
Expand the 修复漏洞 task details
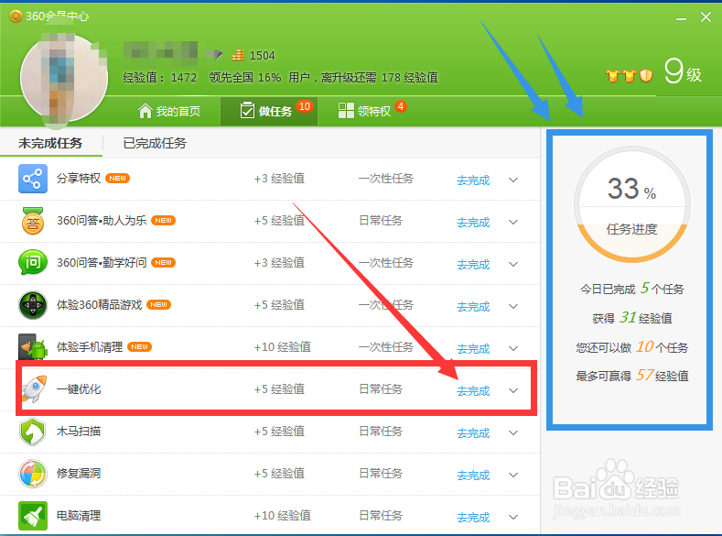click(x=513, y=476)
